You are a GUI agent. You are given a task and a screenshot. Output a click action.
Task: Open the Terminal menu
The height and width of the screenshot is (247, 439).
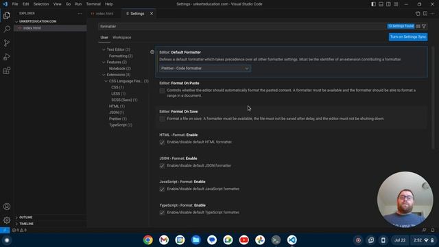coord(93,4)
